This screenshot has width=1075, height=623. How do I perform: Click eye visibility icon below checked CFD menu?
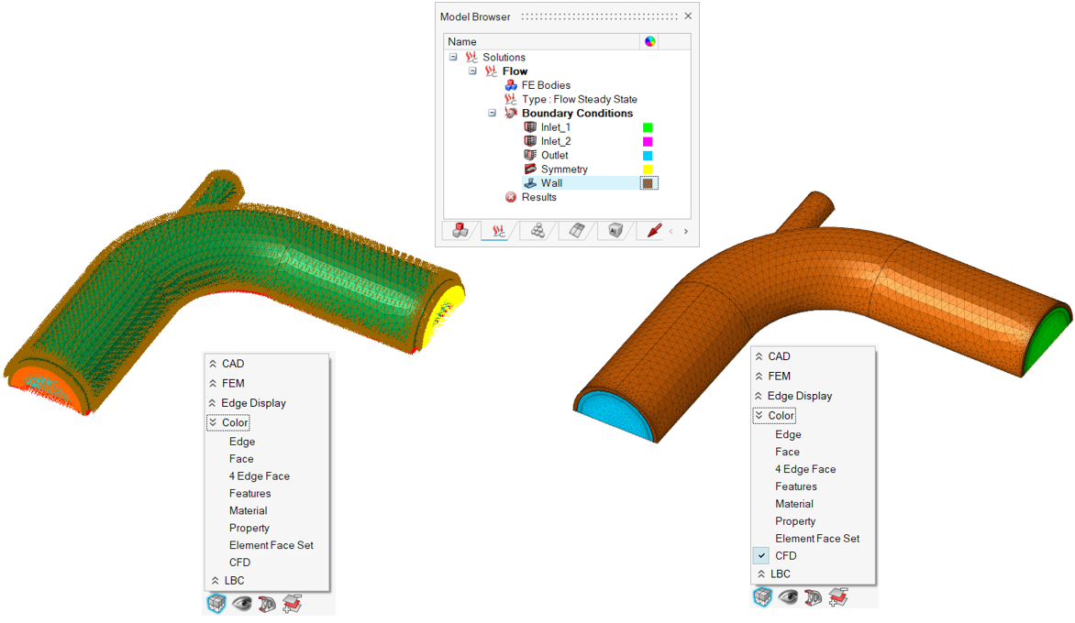coord(788,597)
